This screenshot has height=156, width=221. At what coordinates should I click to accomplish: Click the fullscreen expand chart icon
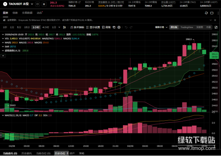(x=216, y=27)
